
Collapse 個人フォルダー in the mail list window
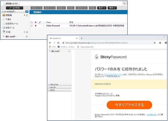[x=4, y=36]
